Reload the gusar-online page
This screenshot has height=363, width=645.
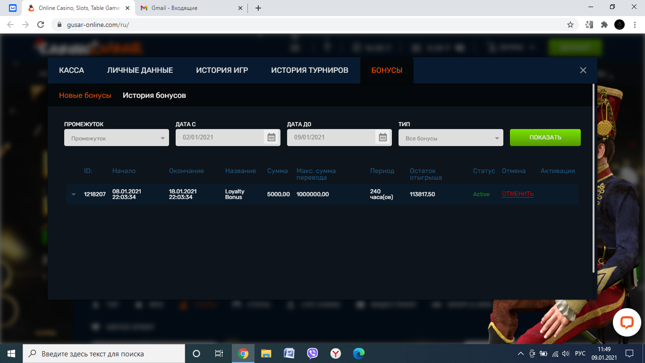[41, 25]
